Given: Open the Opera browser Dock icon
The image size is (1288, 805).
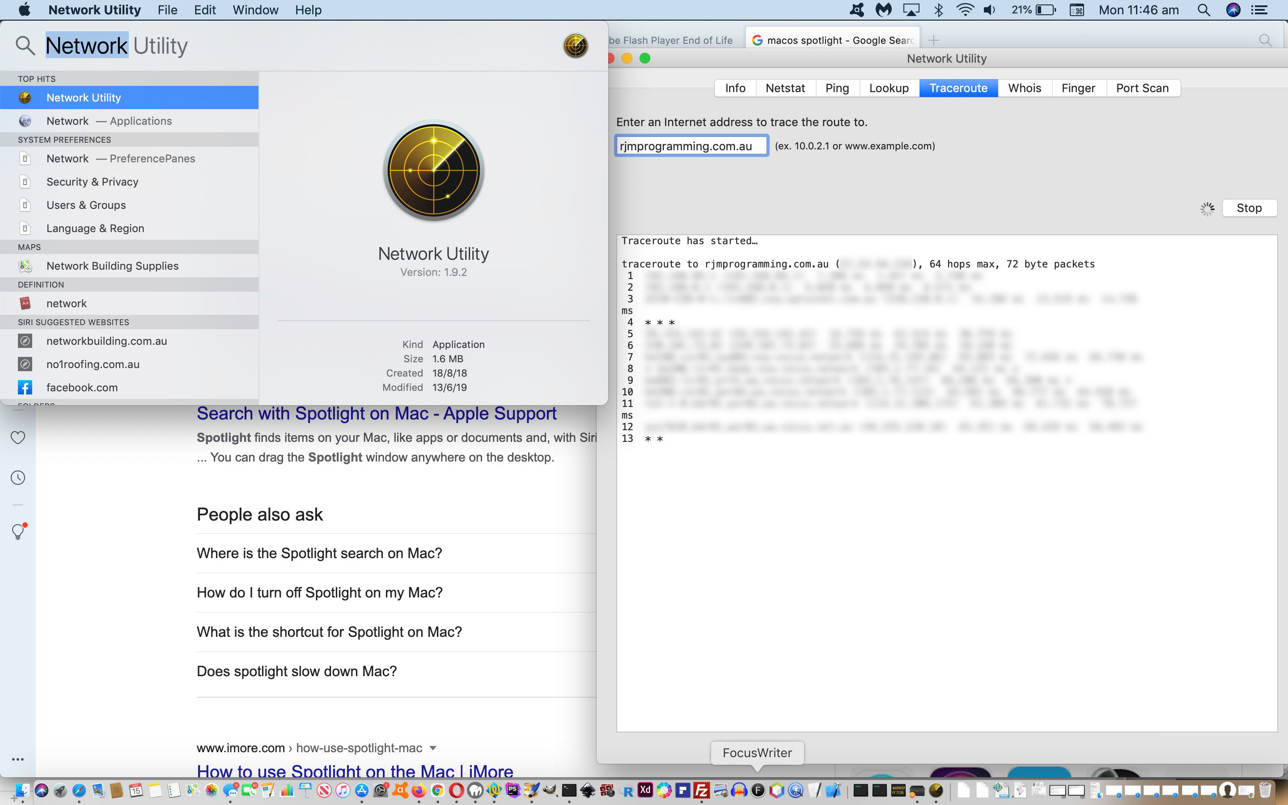Looking at the screenshot, I should pyautogui.click(x=456, y=790).
